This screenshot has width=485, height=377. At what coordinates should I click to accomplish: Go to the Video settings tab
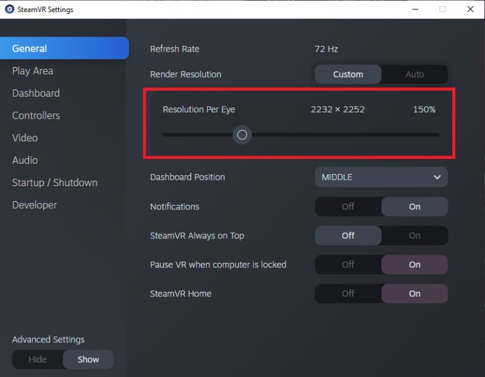coord(25,137)
